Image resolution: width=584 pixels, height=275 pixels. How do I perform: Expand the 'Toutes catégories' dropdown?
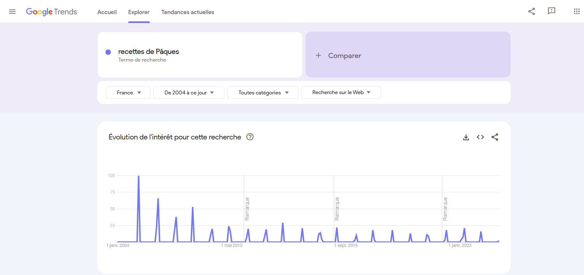[x=263, y=93]
